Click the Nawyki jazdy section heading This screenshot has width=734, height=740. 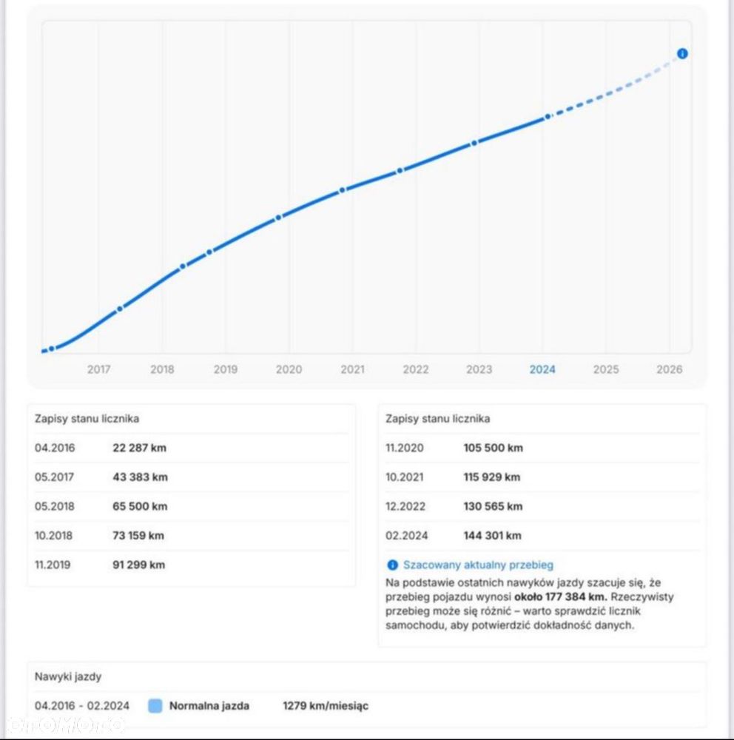click(x=68, y=676)
